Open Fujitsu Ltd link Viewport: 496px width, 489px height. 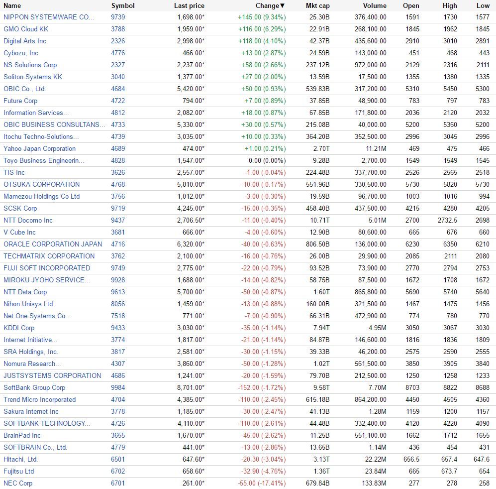19,471
